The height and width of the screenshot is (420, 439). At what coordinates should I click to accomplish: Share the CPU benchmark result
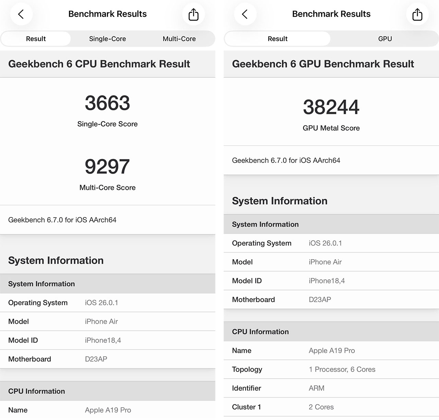click(193, 14)
